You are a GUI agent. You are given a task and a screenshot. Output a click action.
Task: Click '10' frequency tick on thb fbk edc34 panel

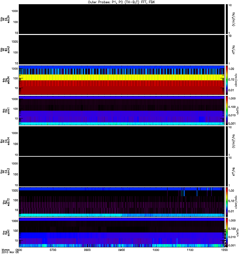click(16, 88)
